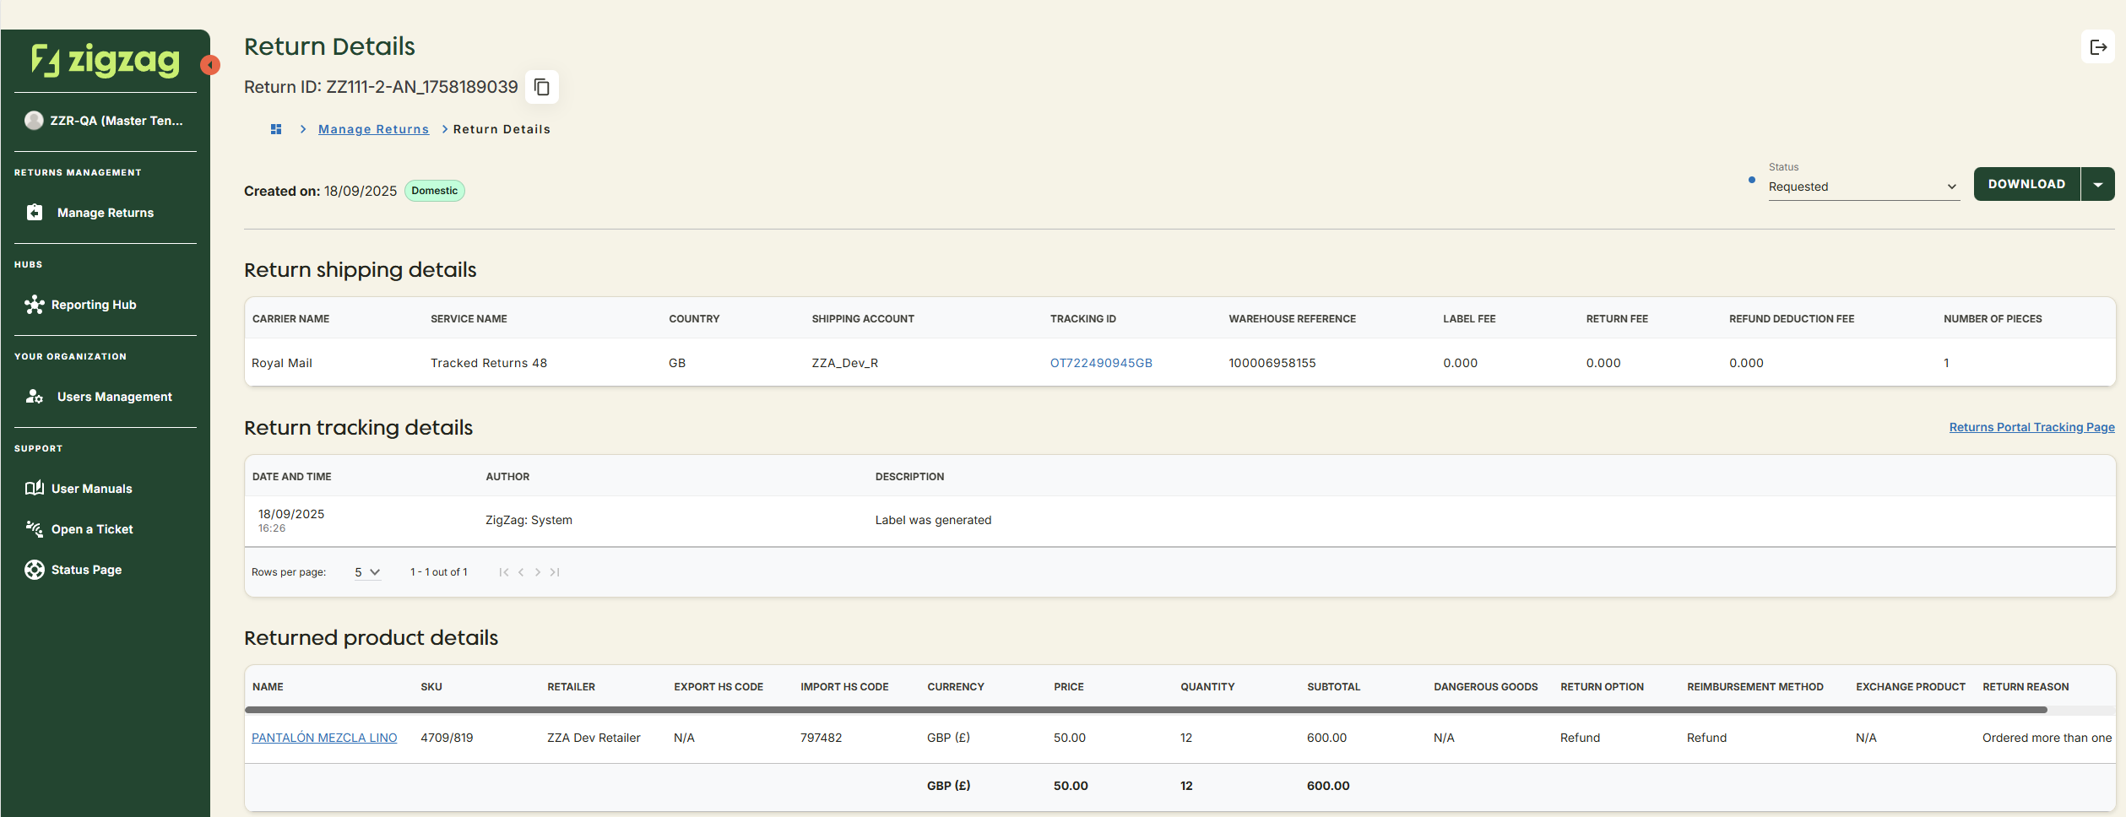Screen dimensions: 2126x817
Task: Jump to last page of tracking rows
Action: point(555,572)
